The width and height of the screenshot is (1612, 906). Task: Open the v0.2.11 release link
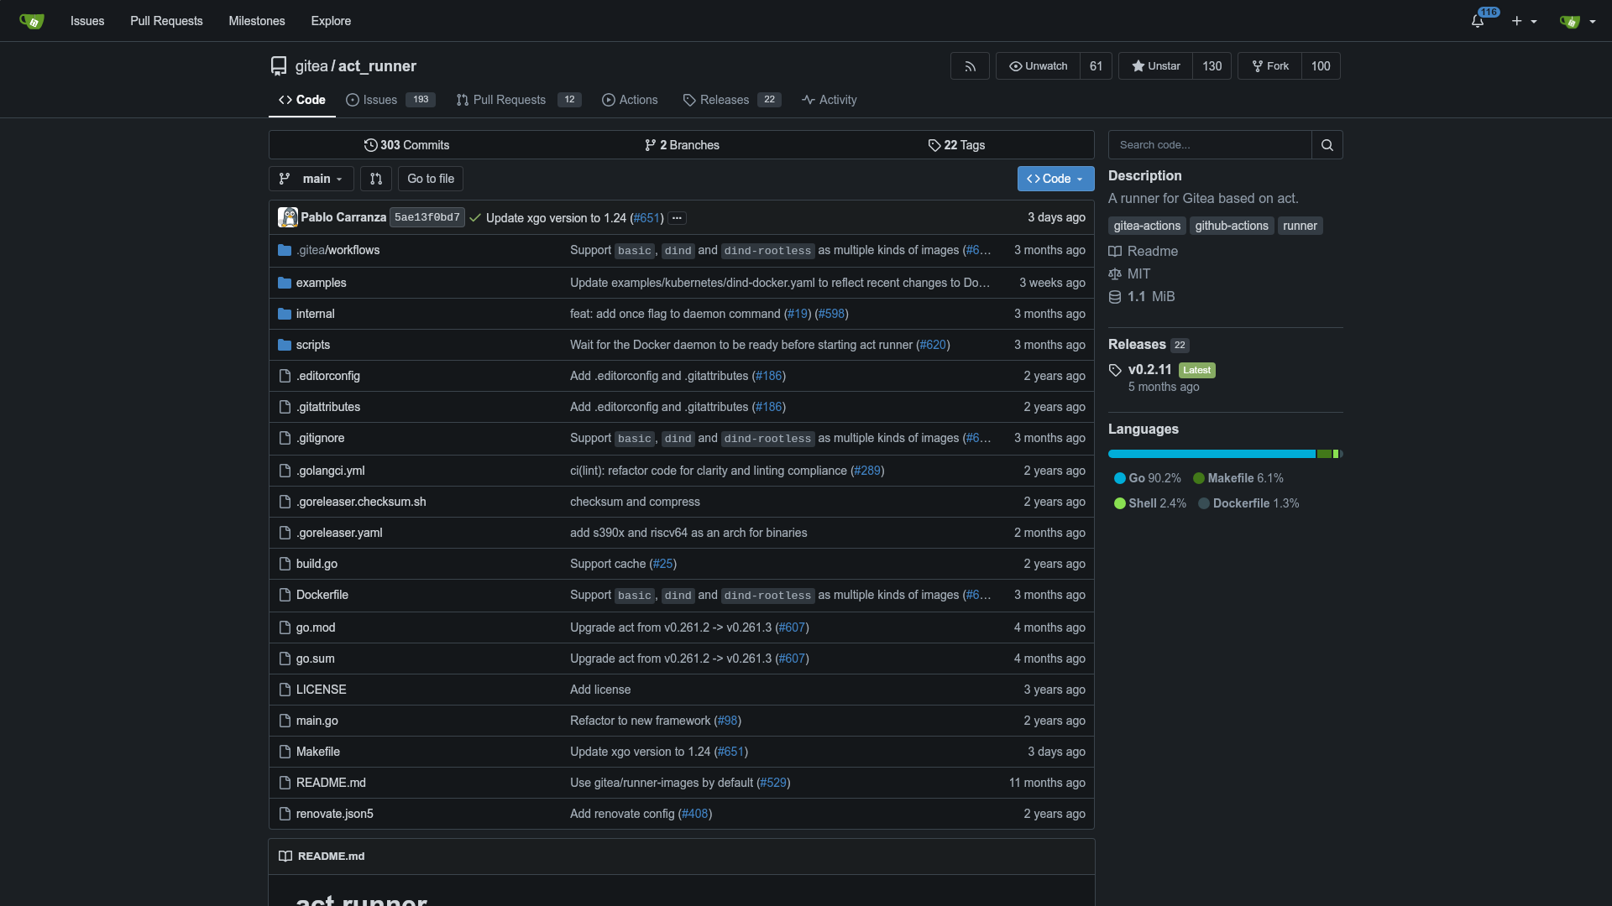1149,370
